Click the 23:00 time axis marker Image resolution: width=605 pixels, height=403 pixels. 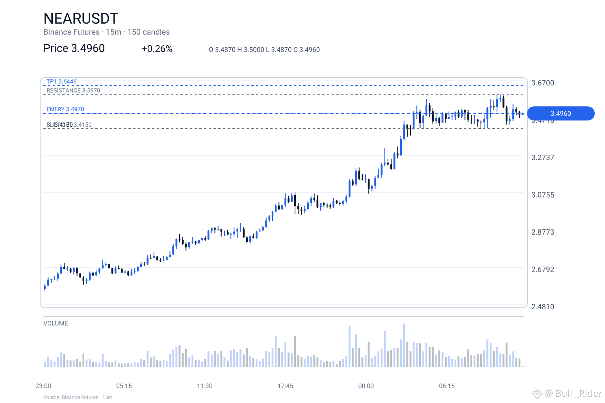[x=43, y=386]
